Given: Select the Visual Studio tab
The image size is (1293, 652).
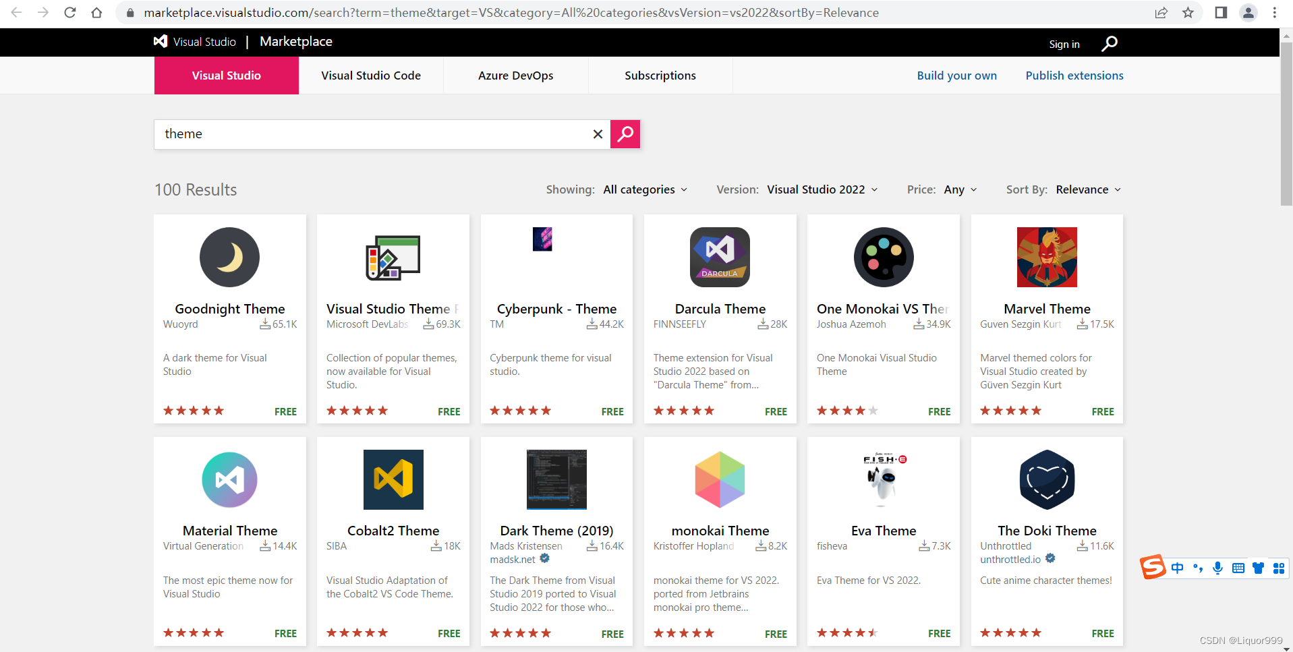Looking at the screenshot, I should coord(227,76).
